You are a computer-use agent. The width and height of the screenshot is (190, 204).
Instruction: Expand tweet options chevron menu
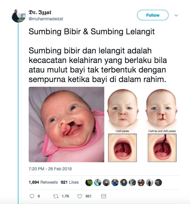pos(176,15)
